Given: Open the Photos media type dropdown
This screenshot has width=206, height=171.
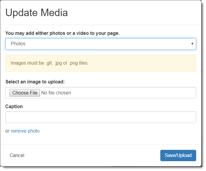Looking at the screenshot, I should point(101,44).
